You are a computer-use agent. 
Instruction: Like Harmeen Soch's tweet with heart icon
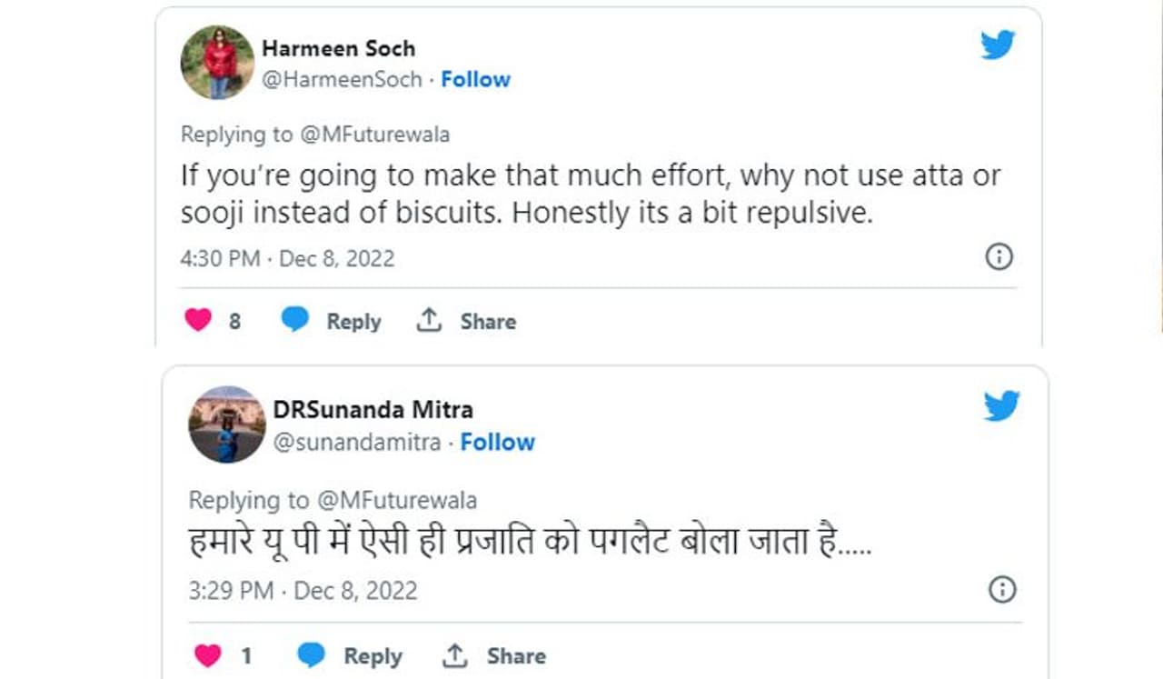[x=198, y=320]
